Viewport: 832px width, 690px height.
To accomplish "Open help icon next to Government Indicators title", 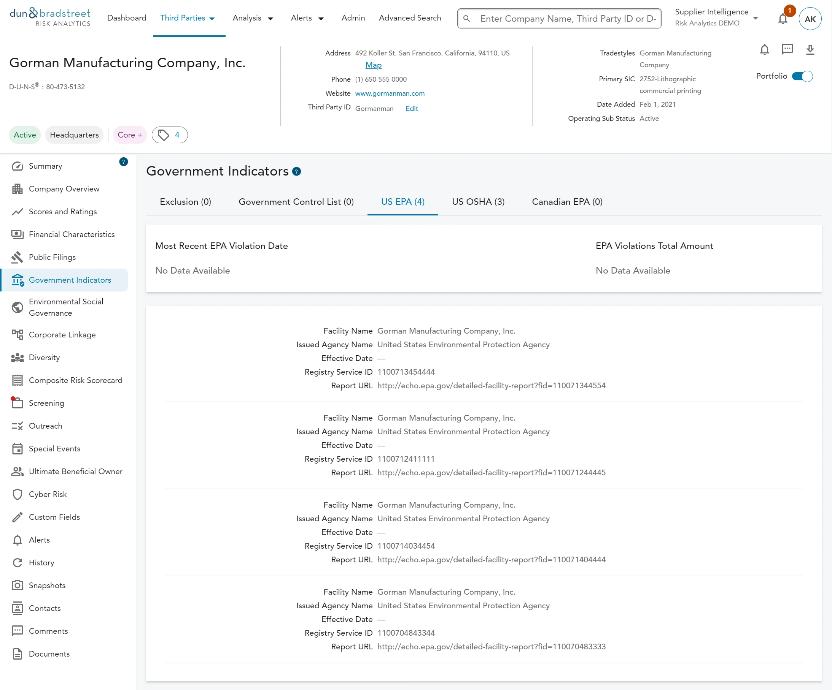I will (x=296, y=171).
